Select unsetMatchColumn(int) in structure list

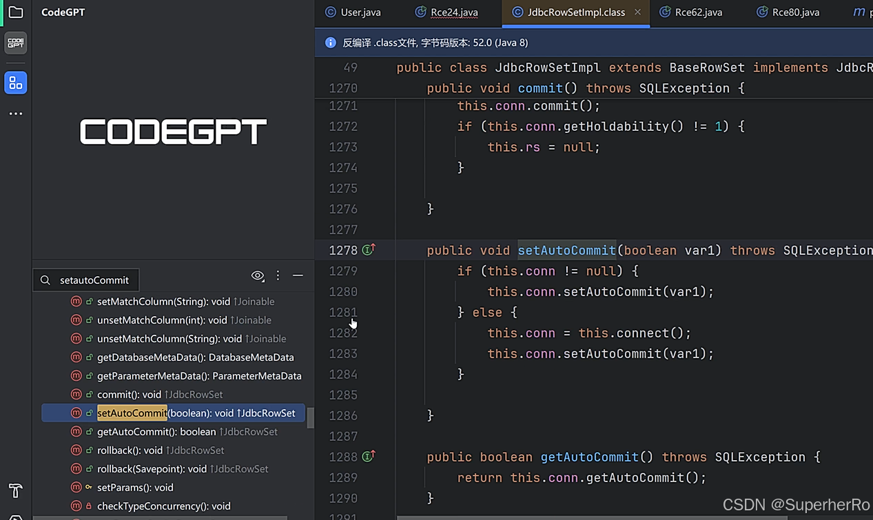click(172, 320)
